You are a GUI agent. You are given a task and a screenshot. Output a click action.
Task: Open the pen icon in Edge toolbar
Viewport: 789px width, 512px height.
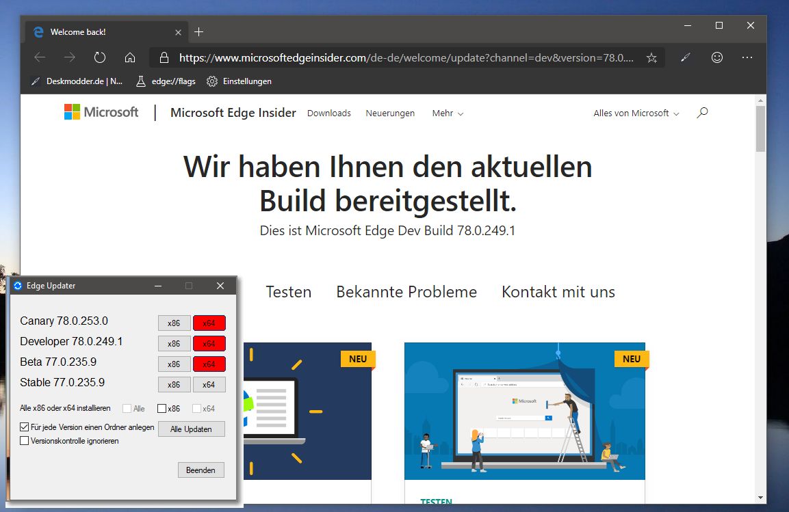(x=686, y=58)
